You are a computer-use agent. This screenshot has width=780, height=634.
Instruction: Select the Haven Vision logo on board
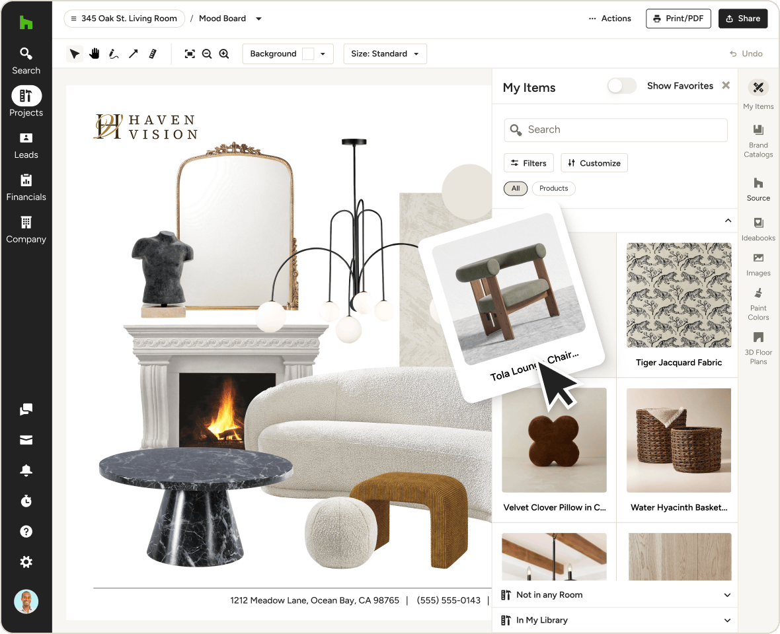tap(145, 127)
